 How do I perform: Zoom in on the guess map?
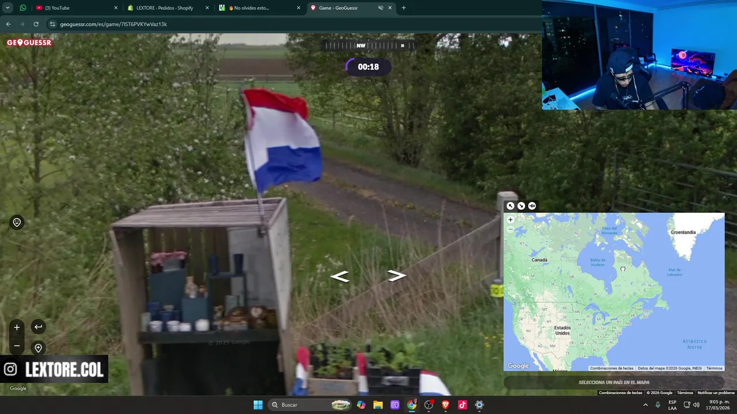coord(510,220)
